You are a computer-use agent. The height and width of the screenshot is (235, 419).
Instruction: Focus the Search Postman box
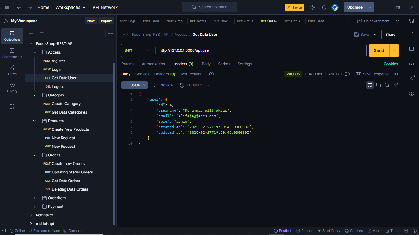pyautogui.click(x=209, y=7)
